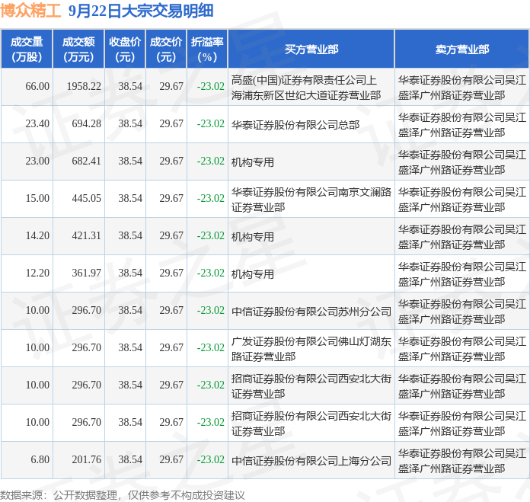The height and width of the screenshot is (502, 530).
Task: Select the 694.28 amount cell
Action: (x=86, y=124)
